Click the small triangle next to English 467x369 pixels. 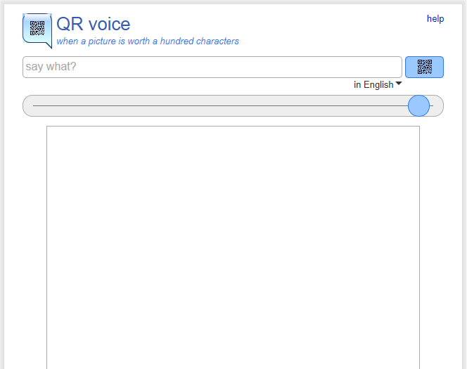point(399,84)
